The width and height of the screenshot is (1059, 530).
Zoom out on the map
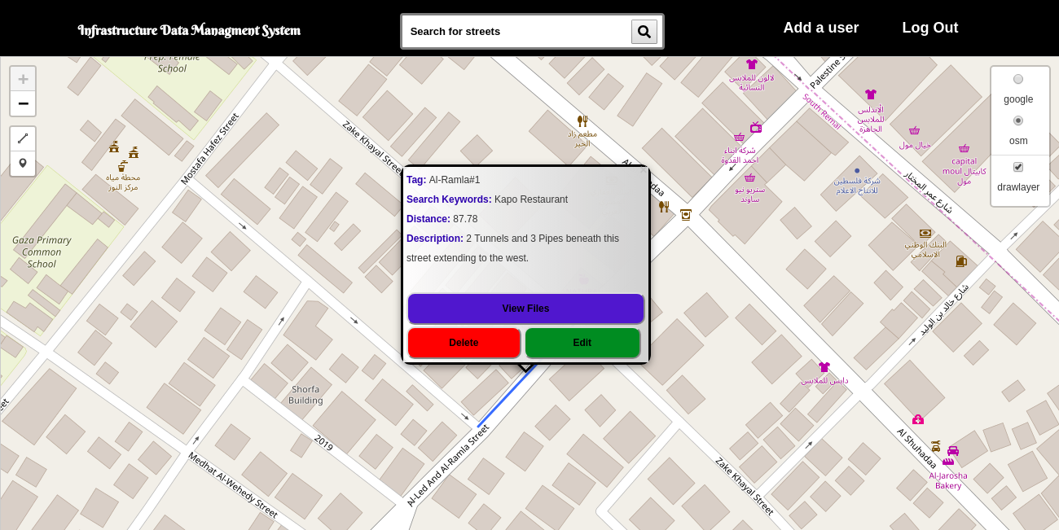tap(23, 103)
